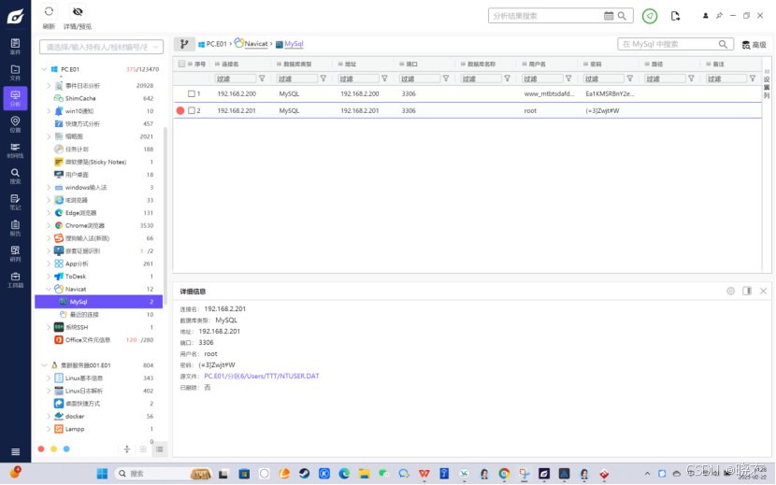Switch to list view icon at tree bottom

[x=159, y=449]
